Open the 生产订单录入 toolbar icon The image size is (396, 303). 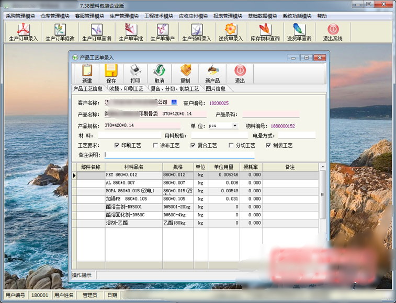click(x=23, y=32)
